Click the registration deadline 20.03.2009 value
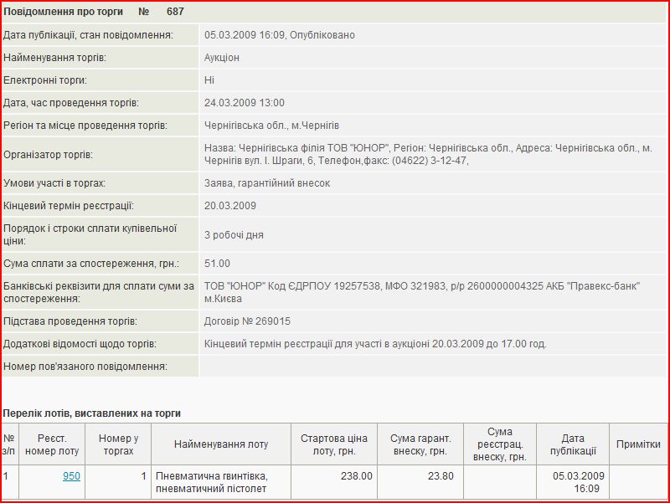 [230, 206]
